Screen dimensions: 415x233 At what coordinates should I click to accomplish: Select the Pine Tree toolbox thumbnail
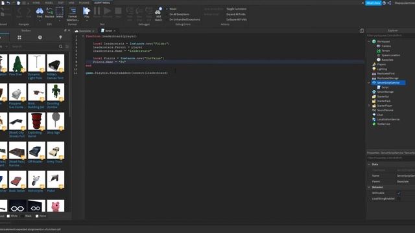(18, 63)
